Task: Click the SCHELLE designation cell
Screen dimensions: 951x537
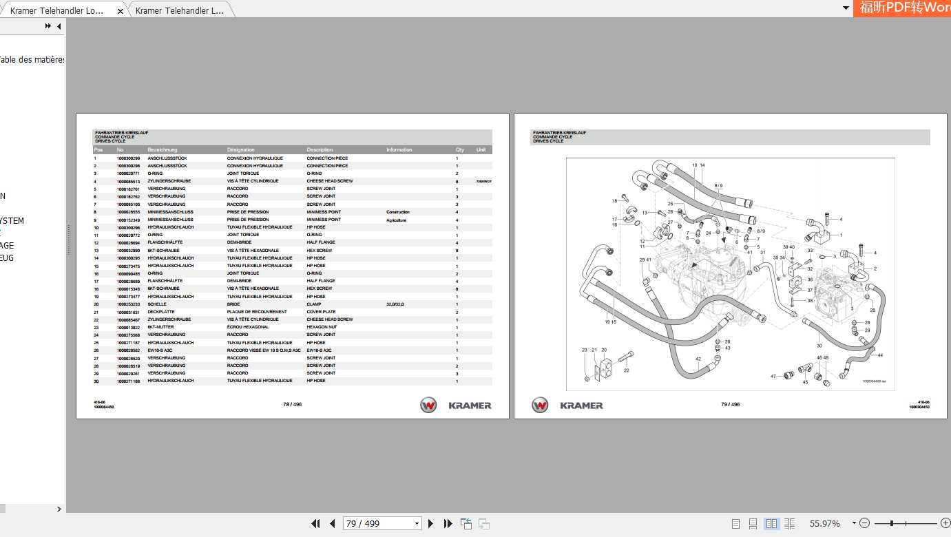Action: pyautogui.click(x=157, y=304)
